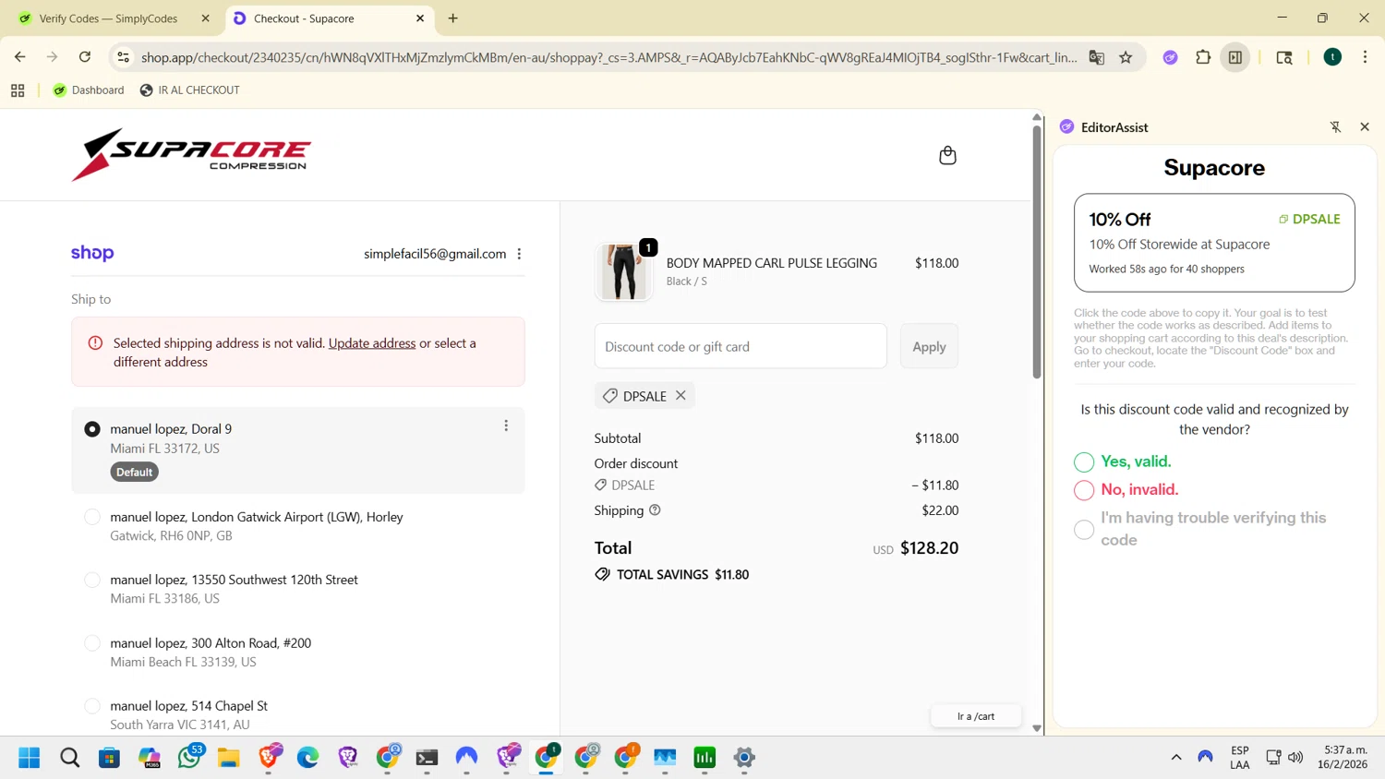Click the Ir a /cart button
Image resolution: width=1385 pixels, height=779 pixels.
976,716
